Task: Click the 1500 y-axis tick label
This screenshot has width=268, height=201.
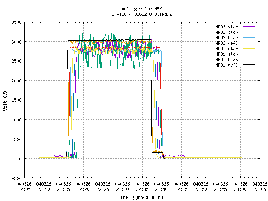Action: pos(17,100)
